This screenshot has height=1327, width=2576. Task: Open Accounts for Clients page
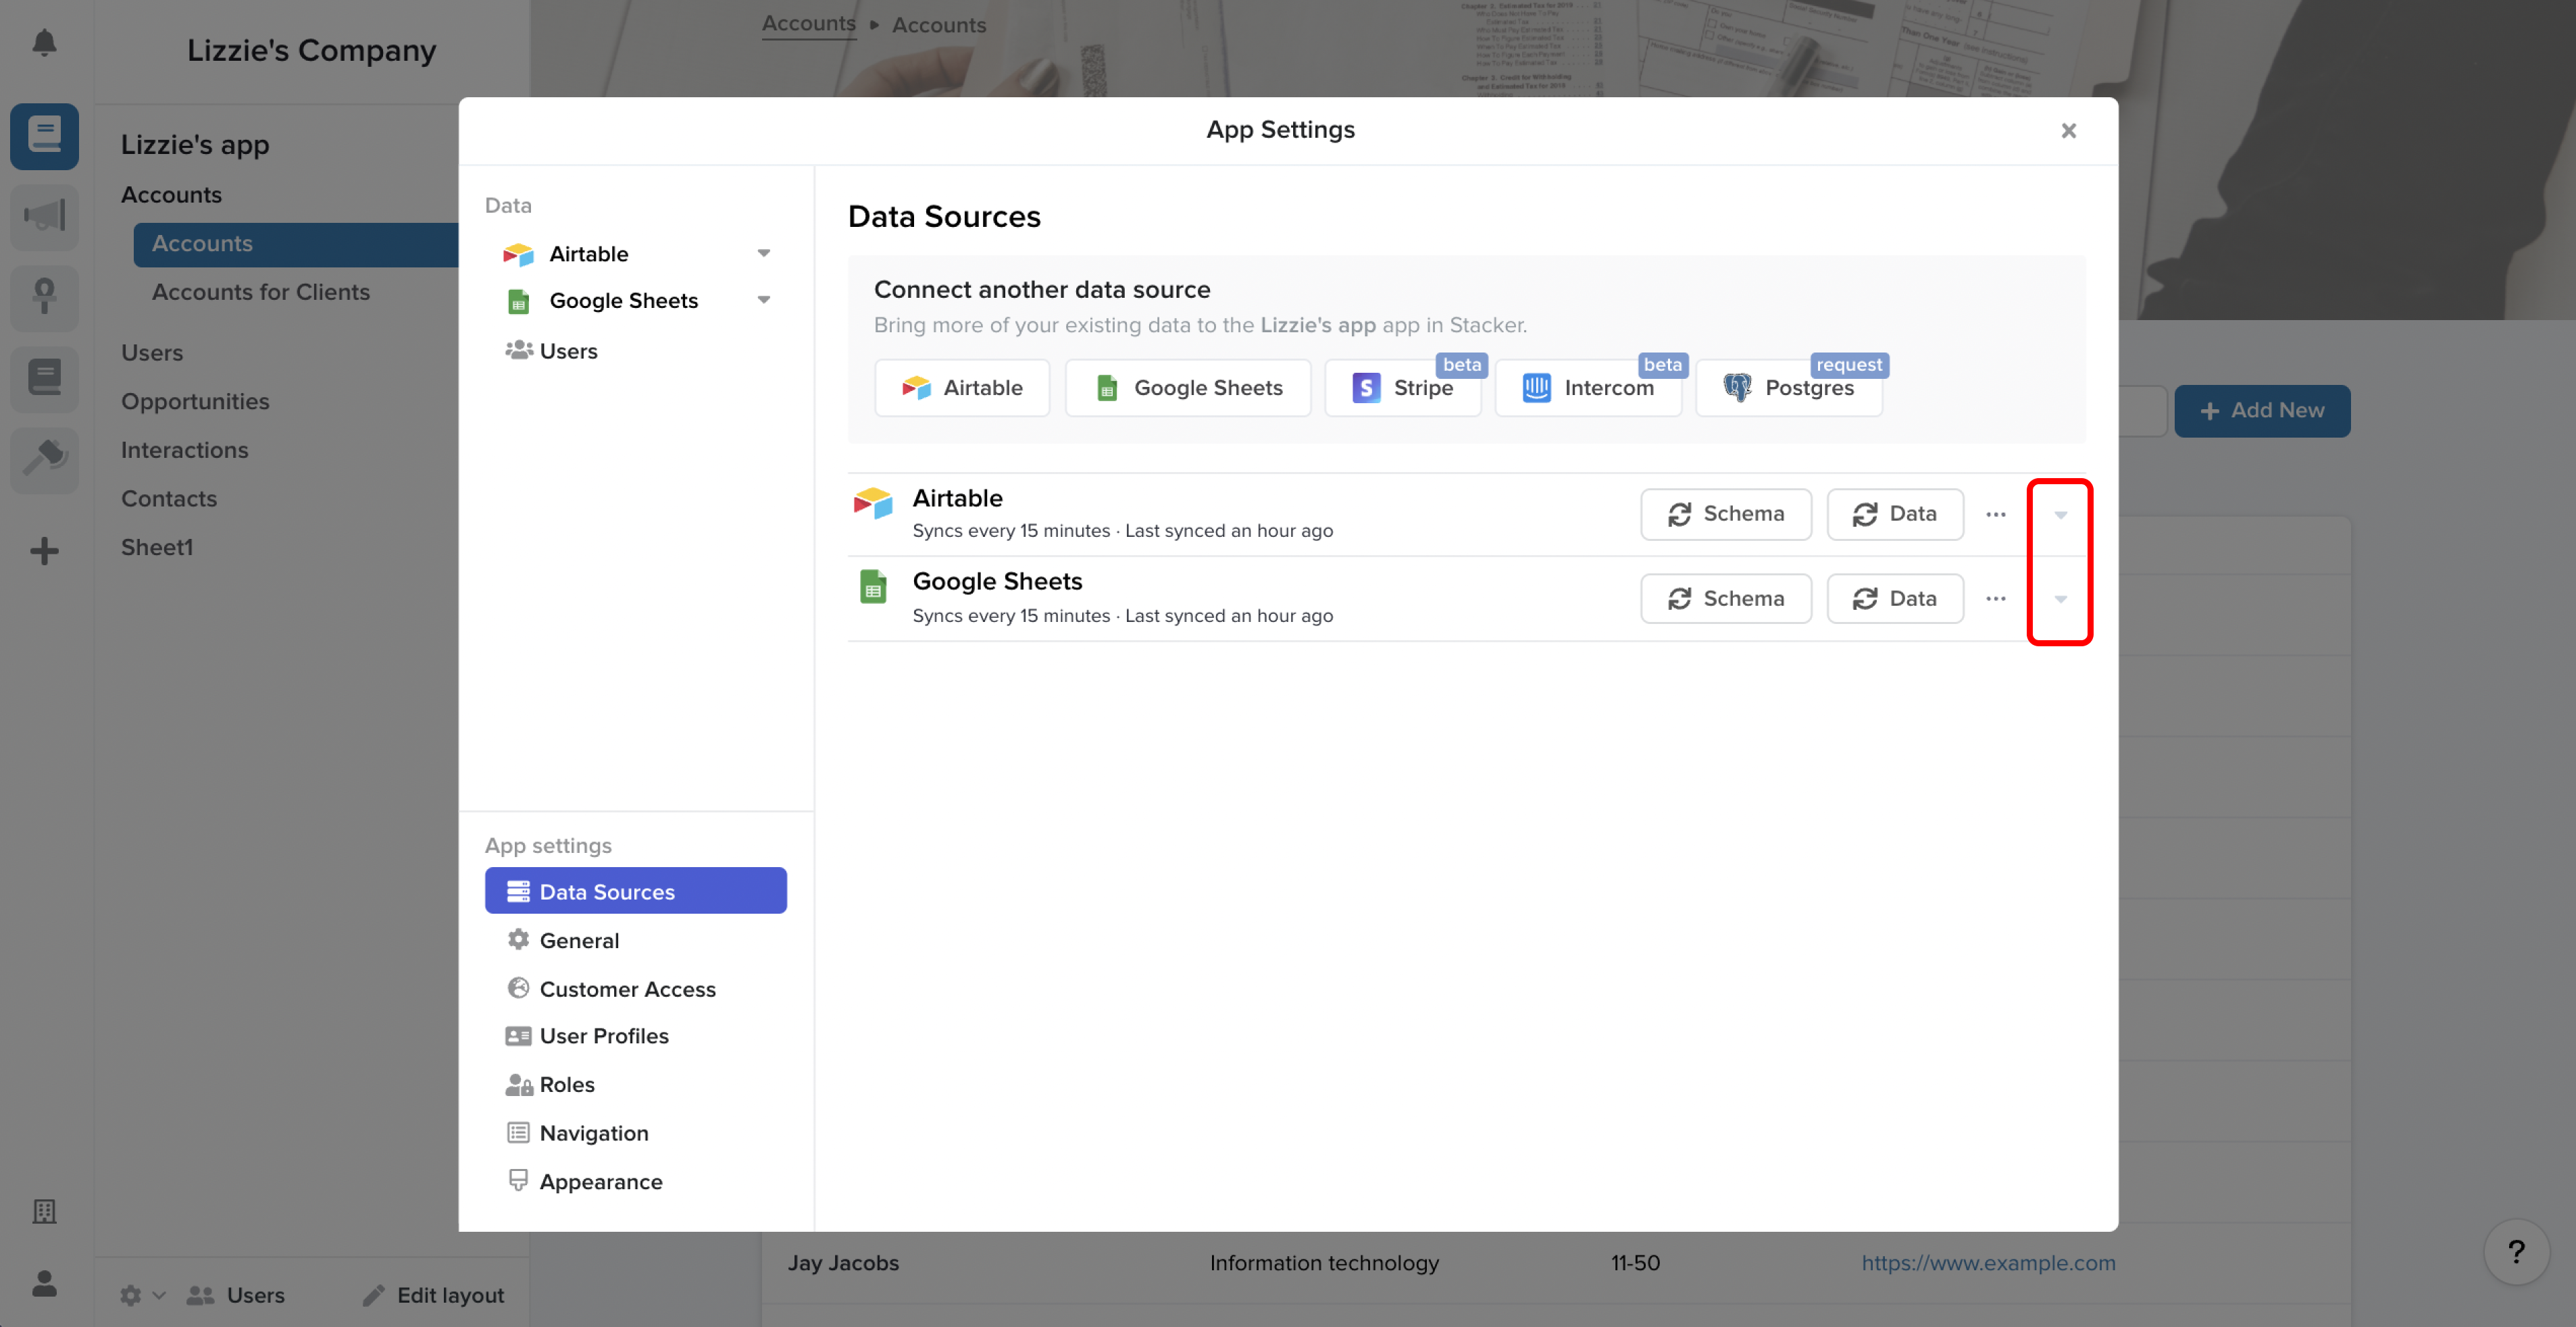260,292
